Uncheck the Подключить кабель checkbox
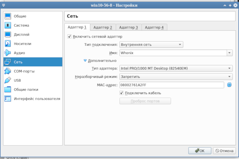This screenshot has width=239, height=159. pos(122,93)
